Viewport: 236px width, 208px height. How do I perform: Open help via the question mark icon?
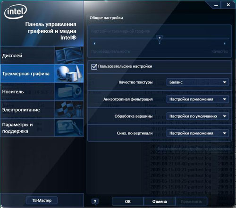(95, 202)
